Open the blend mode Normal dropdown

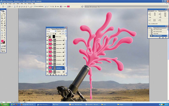pos(52,31)
